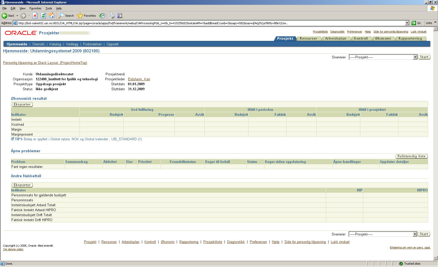438x267 pixels.
Task: Open the Back button history dropdown arrow
Action: (x=17, y=16)
